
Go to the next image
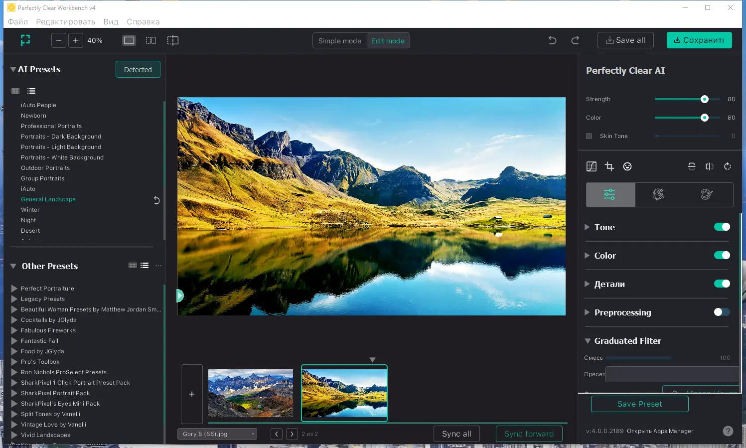[x=292, y=434]
